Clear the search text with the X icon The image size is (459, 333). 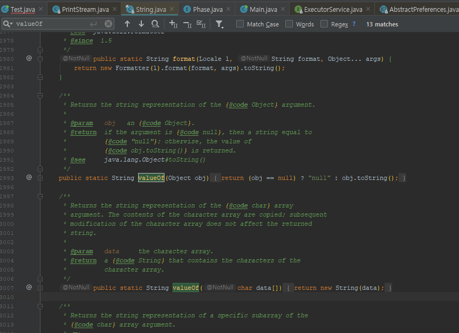coord(108,24)
